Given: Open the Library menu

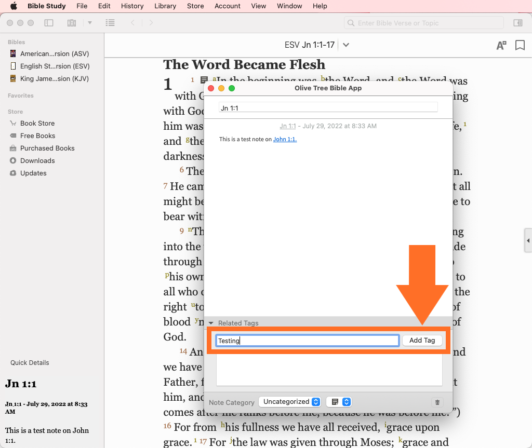Looking at the screenshot, I should (165, 6).
